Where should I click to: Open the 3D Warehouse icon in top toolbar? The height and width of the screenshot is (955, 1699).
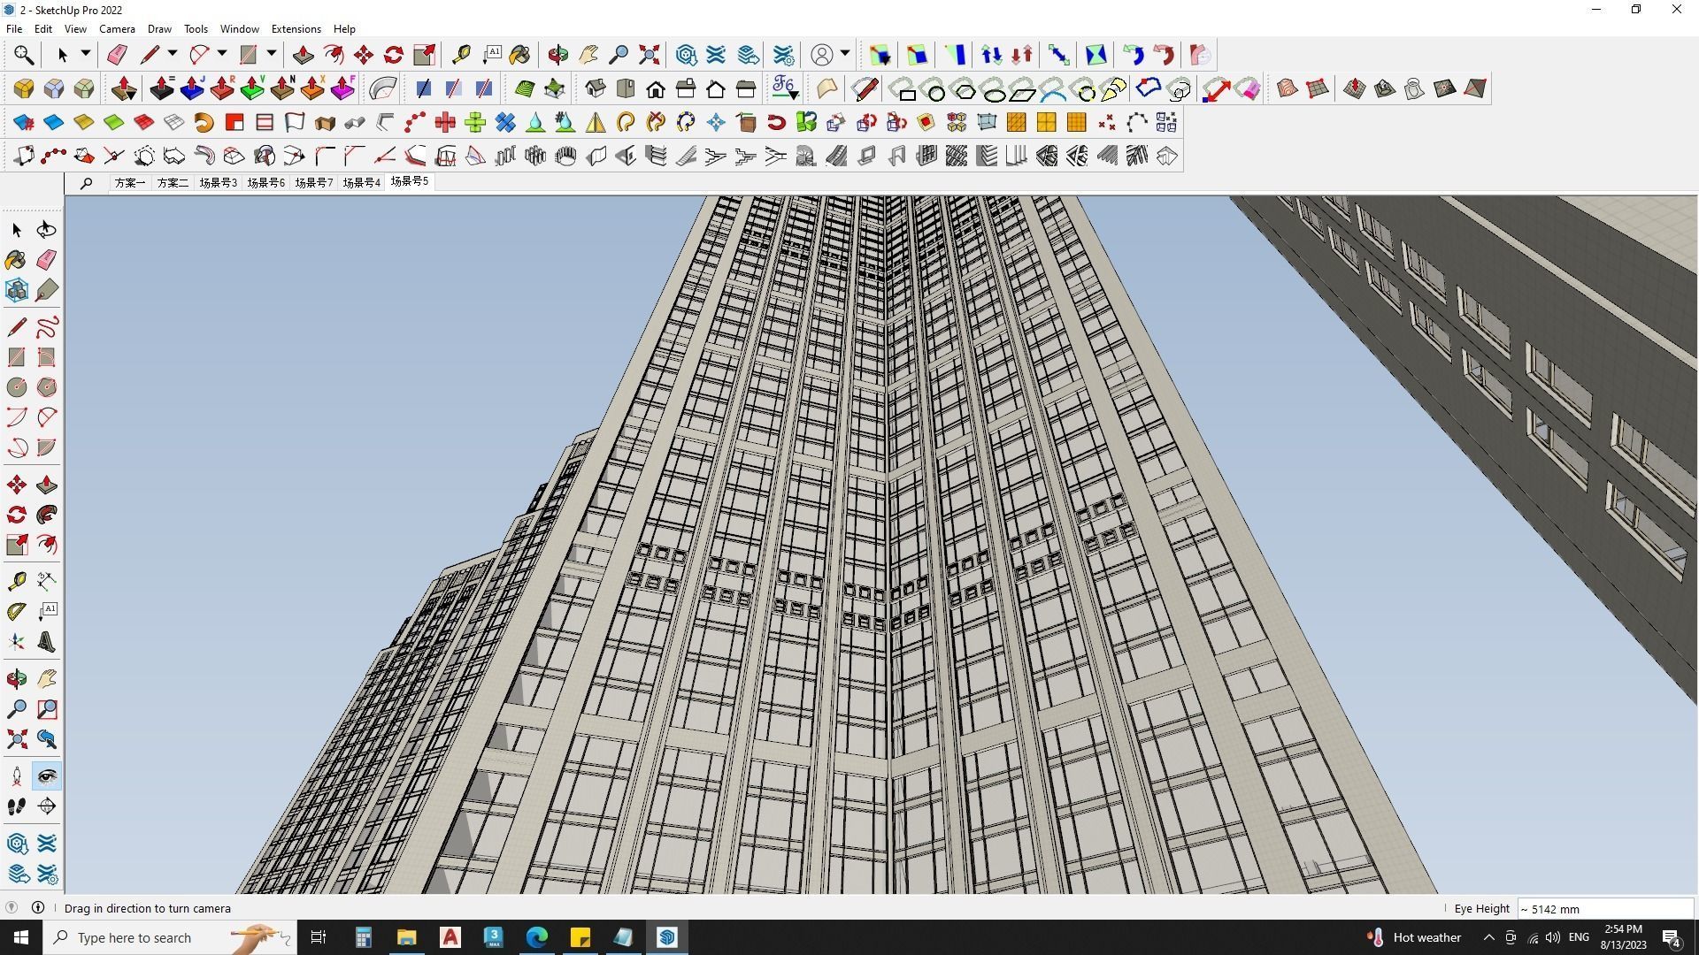[x=686, y=55]
